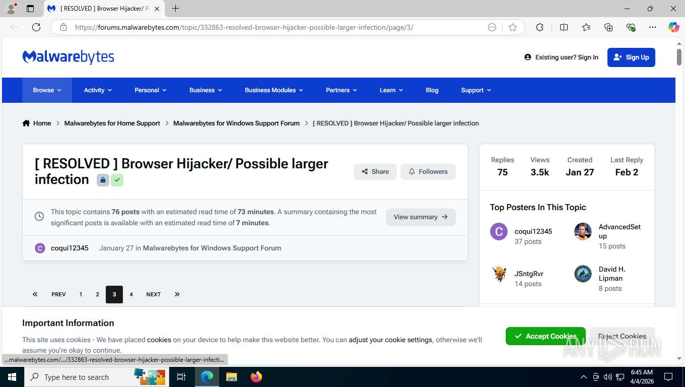Screen dimensions: 685x387
Task: Open the notification center icon
Action: coord(668,377)
